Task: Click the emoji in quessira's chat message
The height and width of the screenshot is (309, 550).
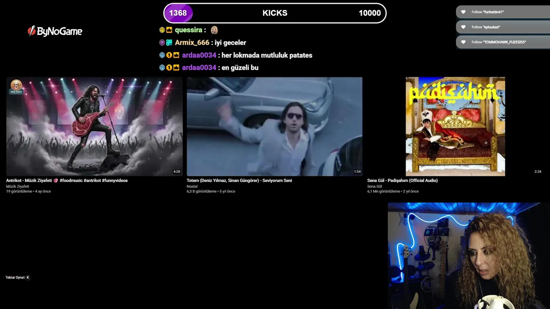Action: (x=214, y=30)
